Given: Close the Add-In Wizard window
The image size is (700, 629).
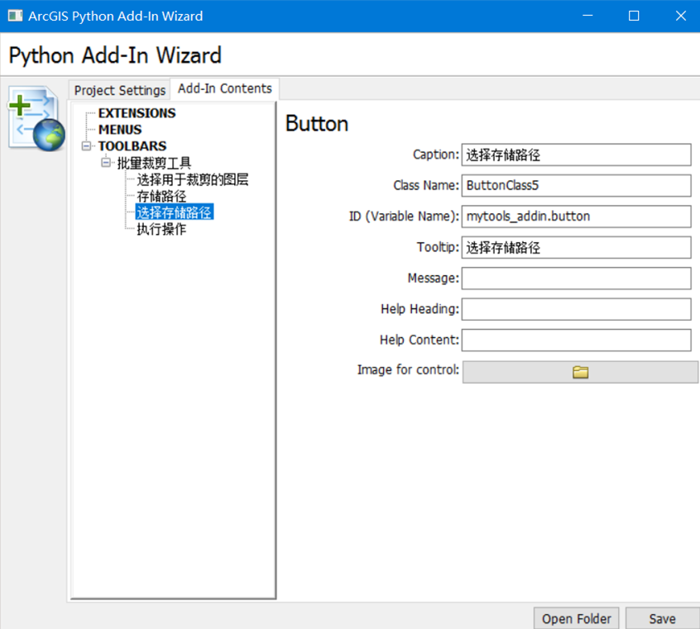Looking at the screenshot, I should 680,16.
